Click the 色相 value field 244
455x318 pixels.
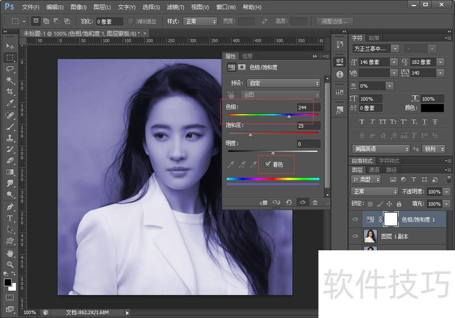308,108
